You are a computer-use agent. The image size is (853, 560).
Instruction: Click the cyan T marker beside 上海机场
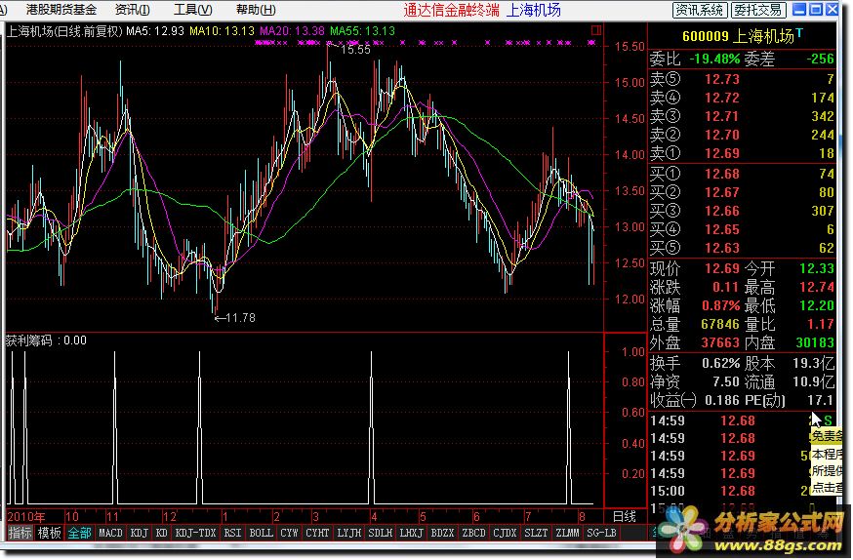click(x=799, y=32)
